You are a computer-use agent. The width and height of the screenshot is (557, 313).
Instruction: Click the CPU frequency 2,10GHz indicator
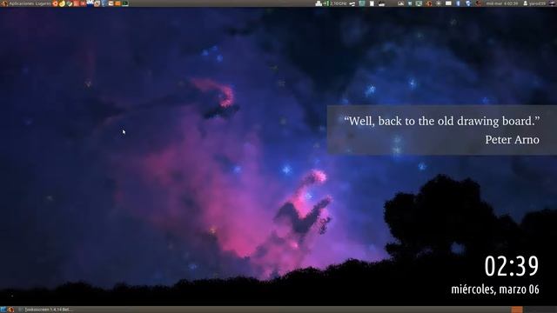point(335,3)
